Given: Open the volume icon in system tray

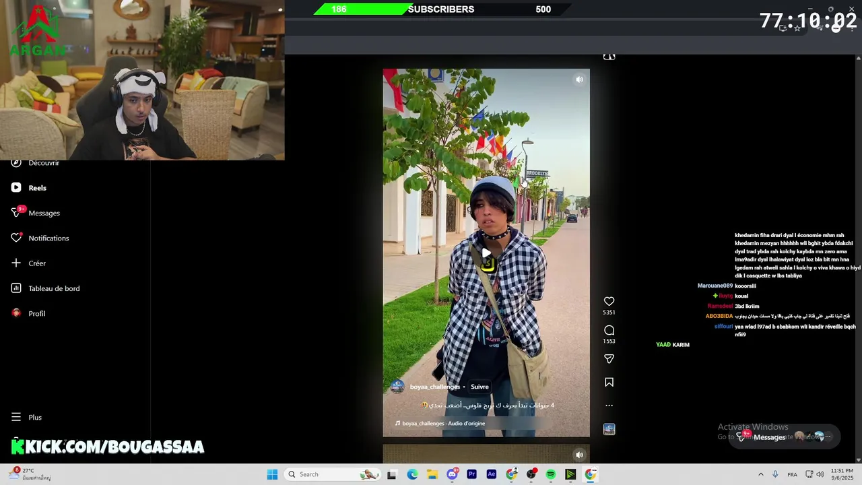Looking at the screenshot, I should 820,474.
